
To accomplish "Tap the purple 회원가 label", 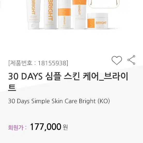I will click(16, 127).
